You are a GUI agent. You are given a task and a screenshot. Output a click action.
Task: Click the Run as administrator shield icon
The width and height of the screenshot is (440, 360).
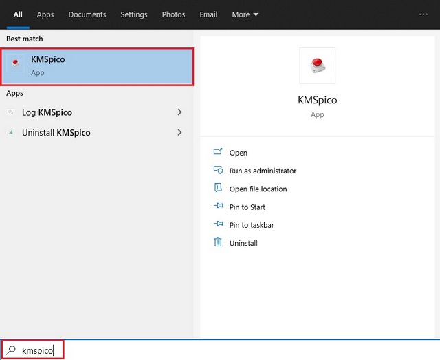click(218, 170)
